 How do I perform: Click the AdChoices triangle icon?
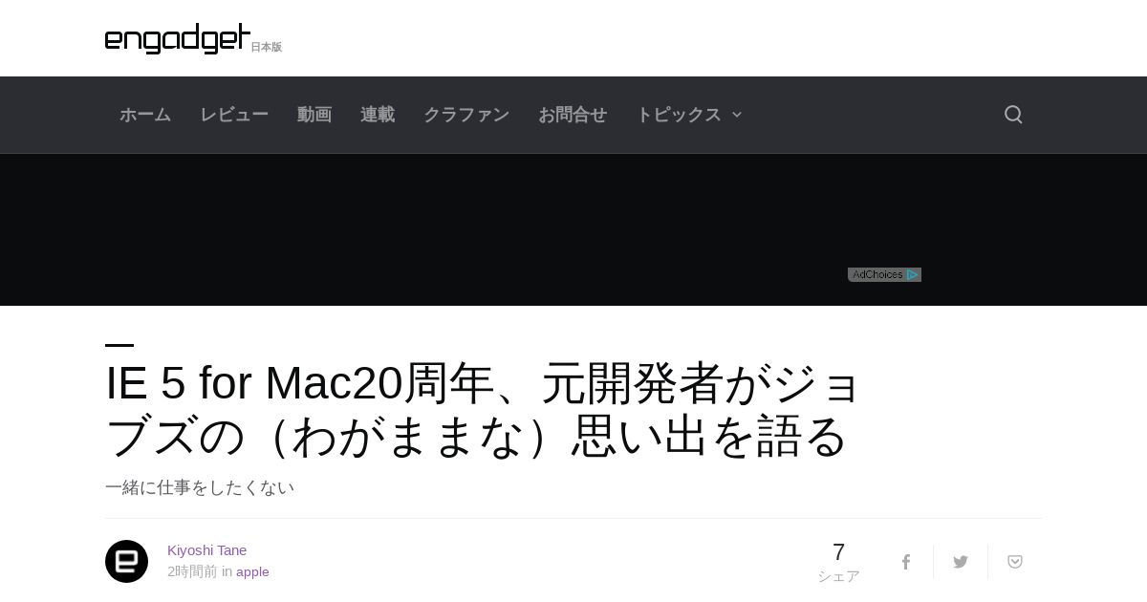click(913, 274)
